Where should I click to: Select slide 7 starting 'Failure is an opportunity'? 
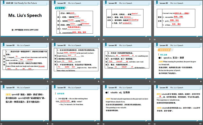(126, 62)
